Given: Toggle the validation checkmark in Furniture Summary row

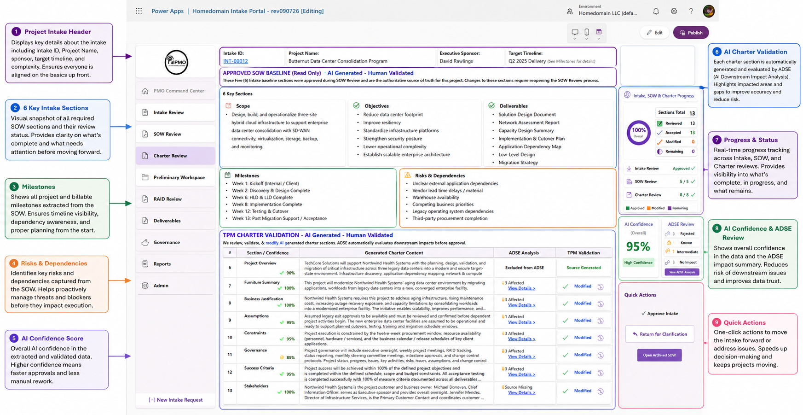Looking at the screenshot, I should tap(566, 286).
